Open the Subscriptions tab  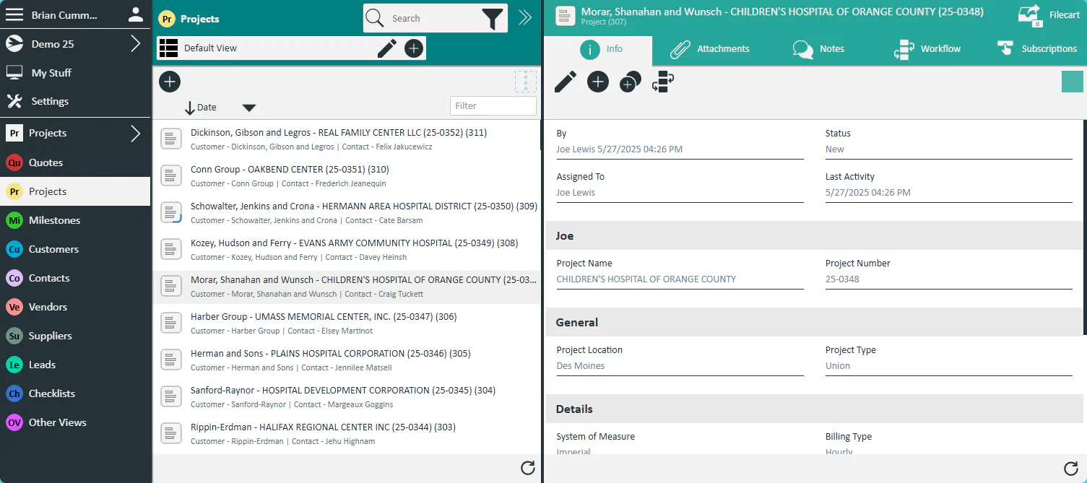click(1037, 49)
